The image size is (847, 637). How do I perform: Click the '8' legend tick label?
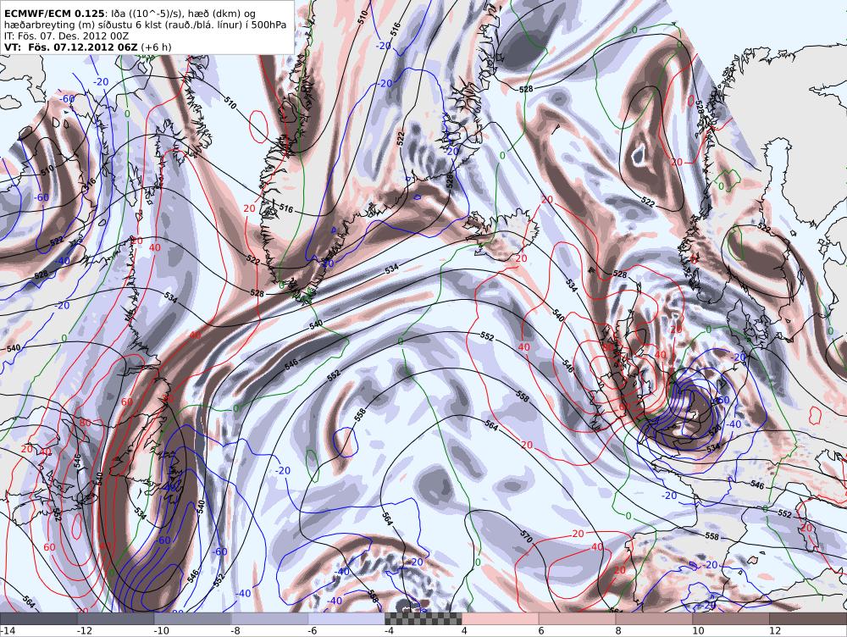[x=618, y=631]
